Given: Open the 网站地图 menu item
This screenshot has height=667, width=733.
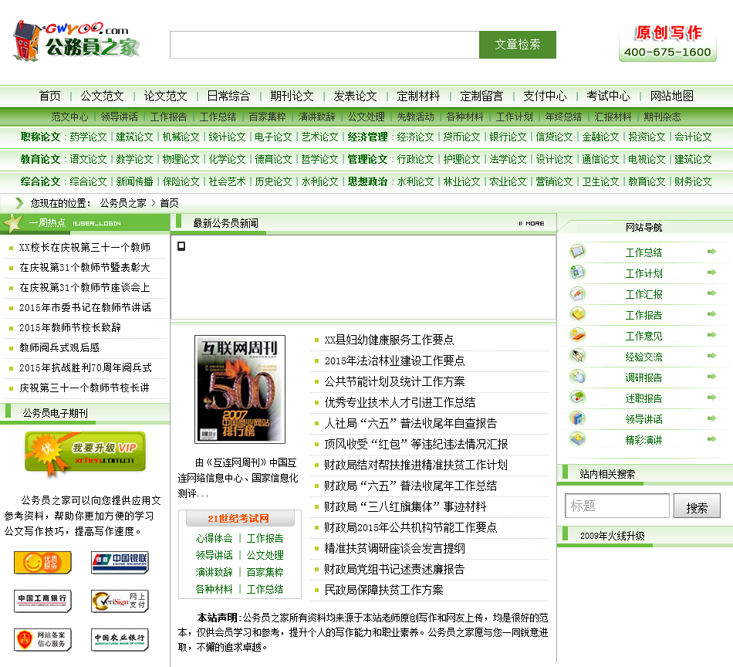Looking at the screenshot, I should (672, 96).
